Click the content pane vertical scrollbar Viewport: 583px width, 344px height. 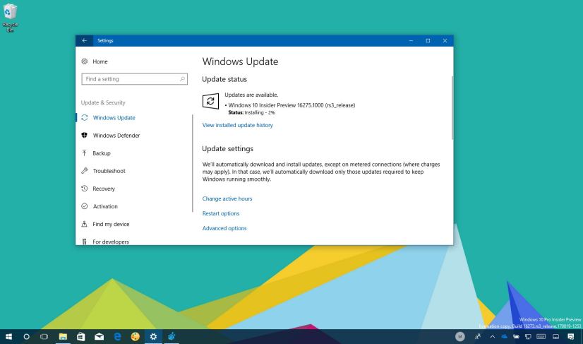coord(452,108)
